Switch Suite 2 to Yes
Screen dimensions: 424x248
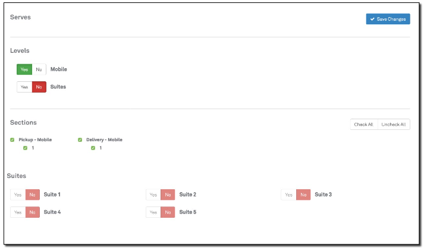click(153, 195)
